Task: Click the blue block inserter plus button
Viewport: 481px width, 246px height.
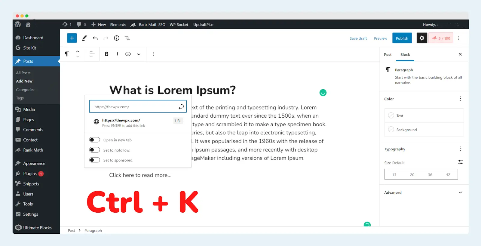Action: (72, 38)
